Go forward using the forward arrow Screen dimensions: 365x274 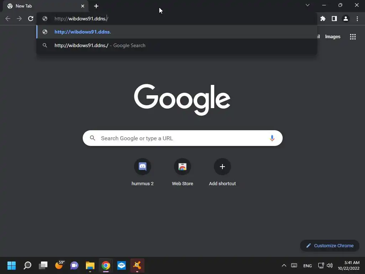tap(19, 19)
